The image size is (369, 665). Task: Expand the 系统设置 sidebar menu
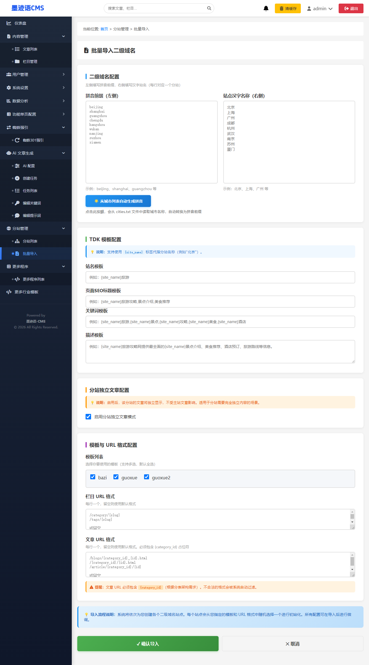point(36,88)
